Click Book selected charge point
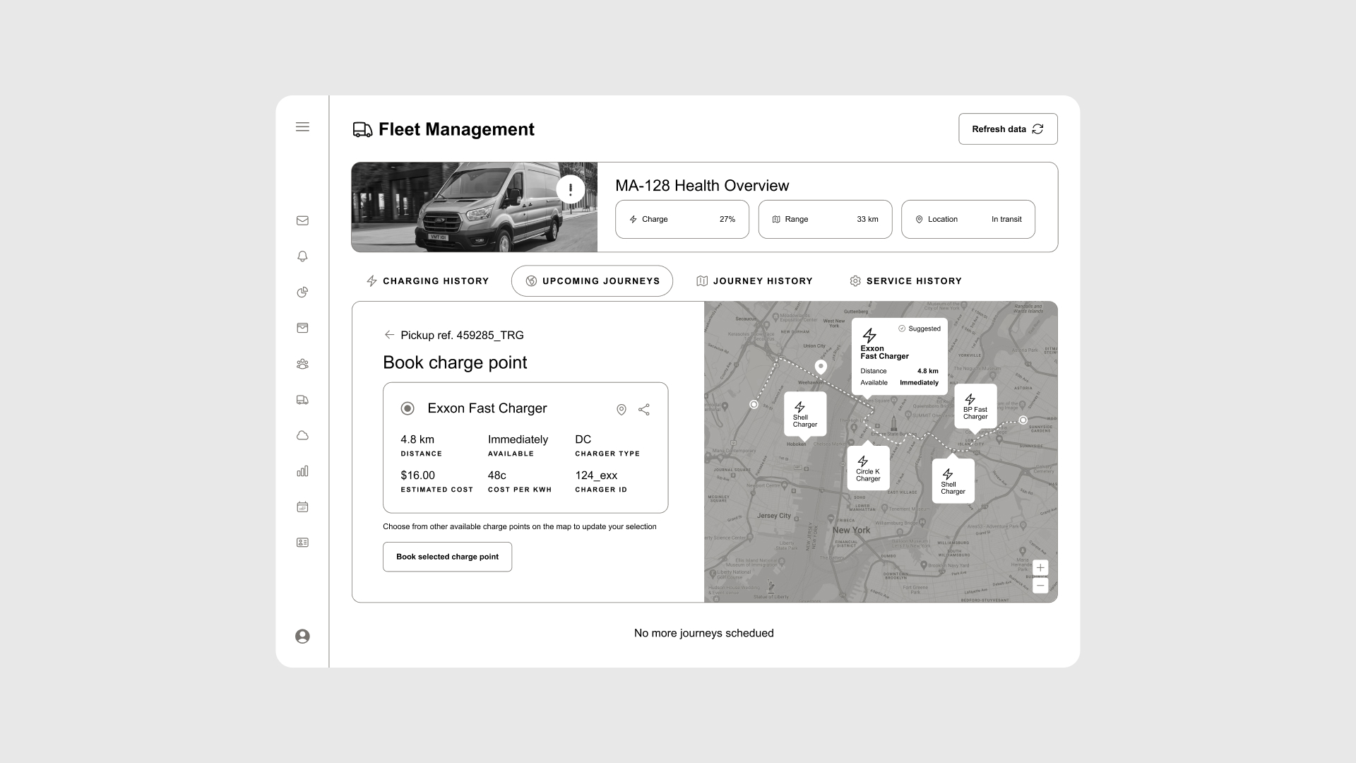Image resolution: width=1356 pixels, height=763 pixels. coord(447,557)
